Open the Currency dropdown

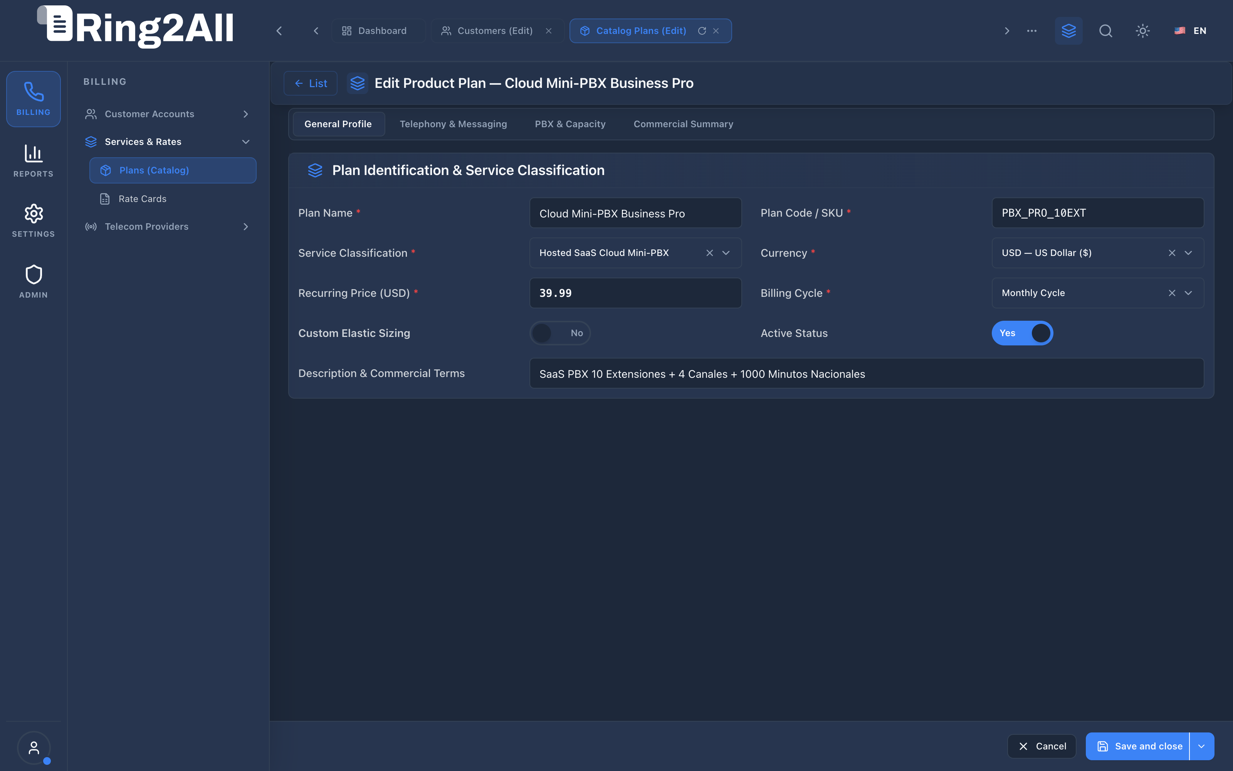point(1188,253)
